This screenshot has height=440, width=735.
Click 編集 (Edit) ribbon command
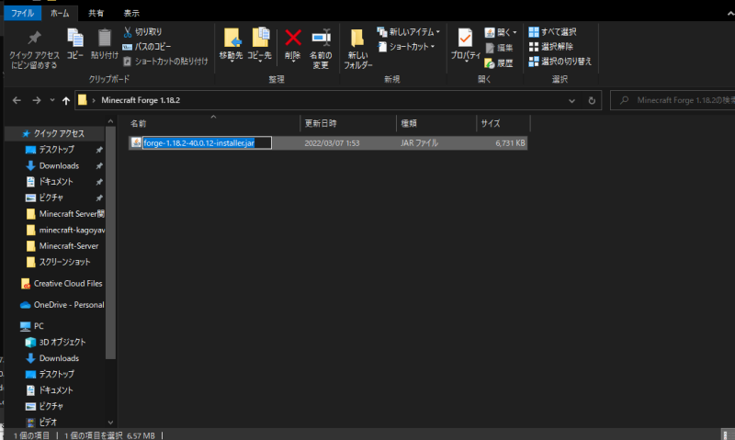(x=499, y=48)
